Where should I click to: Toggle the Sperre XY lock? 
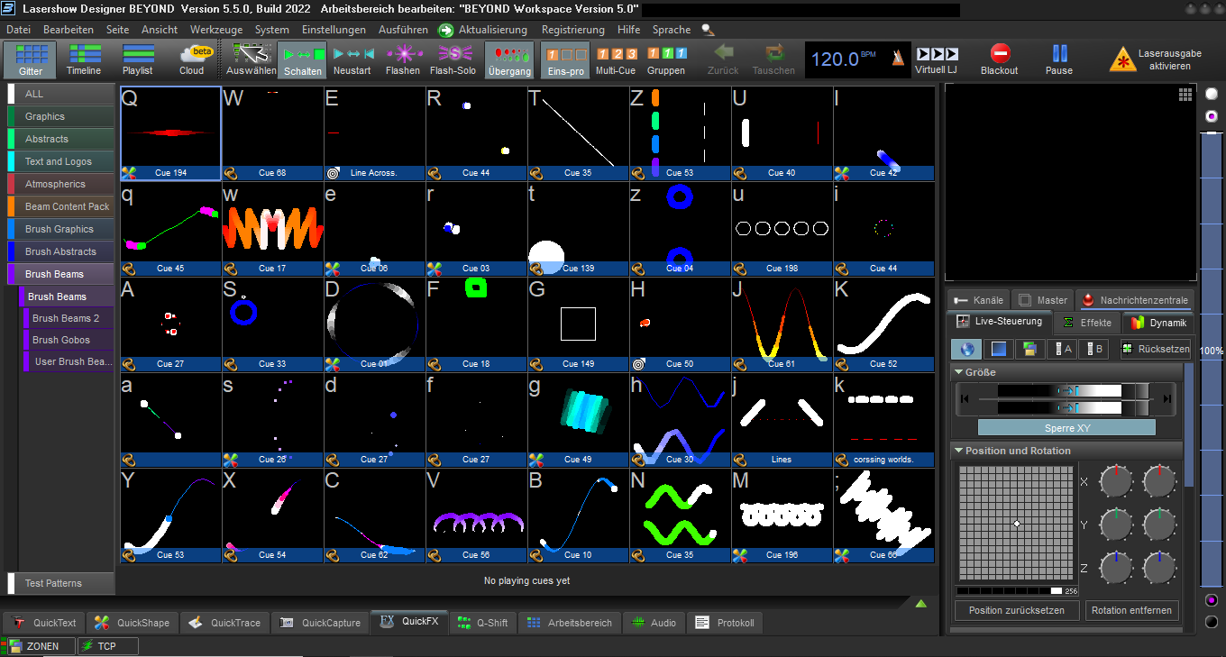[x=1066, y=428]
